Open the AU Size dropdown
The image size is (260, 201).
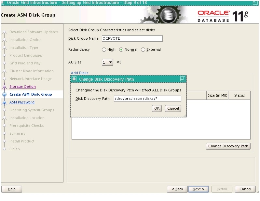[x=107, y=62]
